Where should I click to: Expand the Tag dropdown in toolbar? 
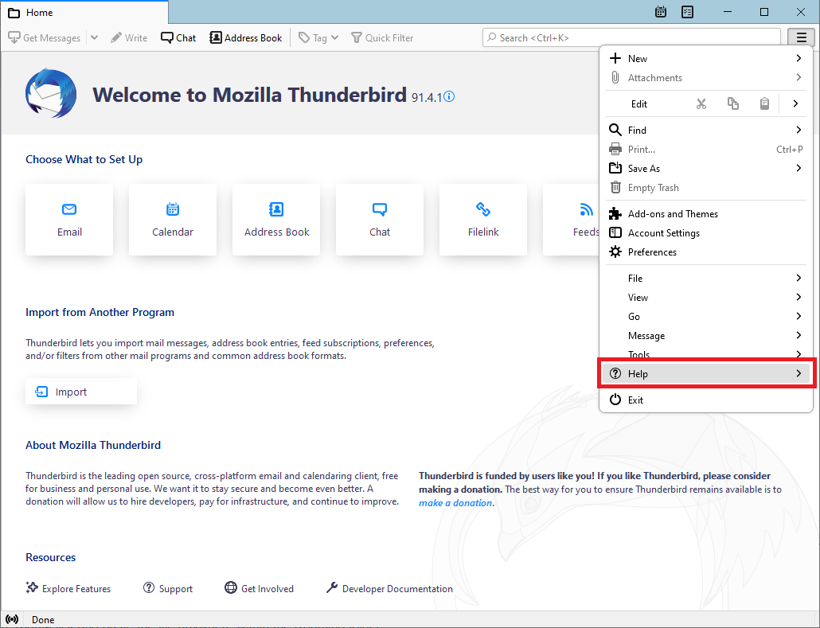318,37
